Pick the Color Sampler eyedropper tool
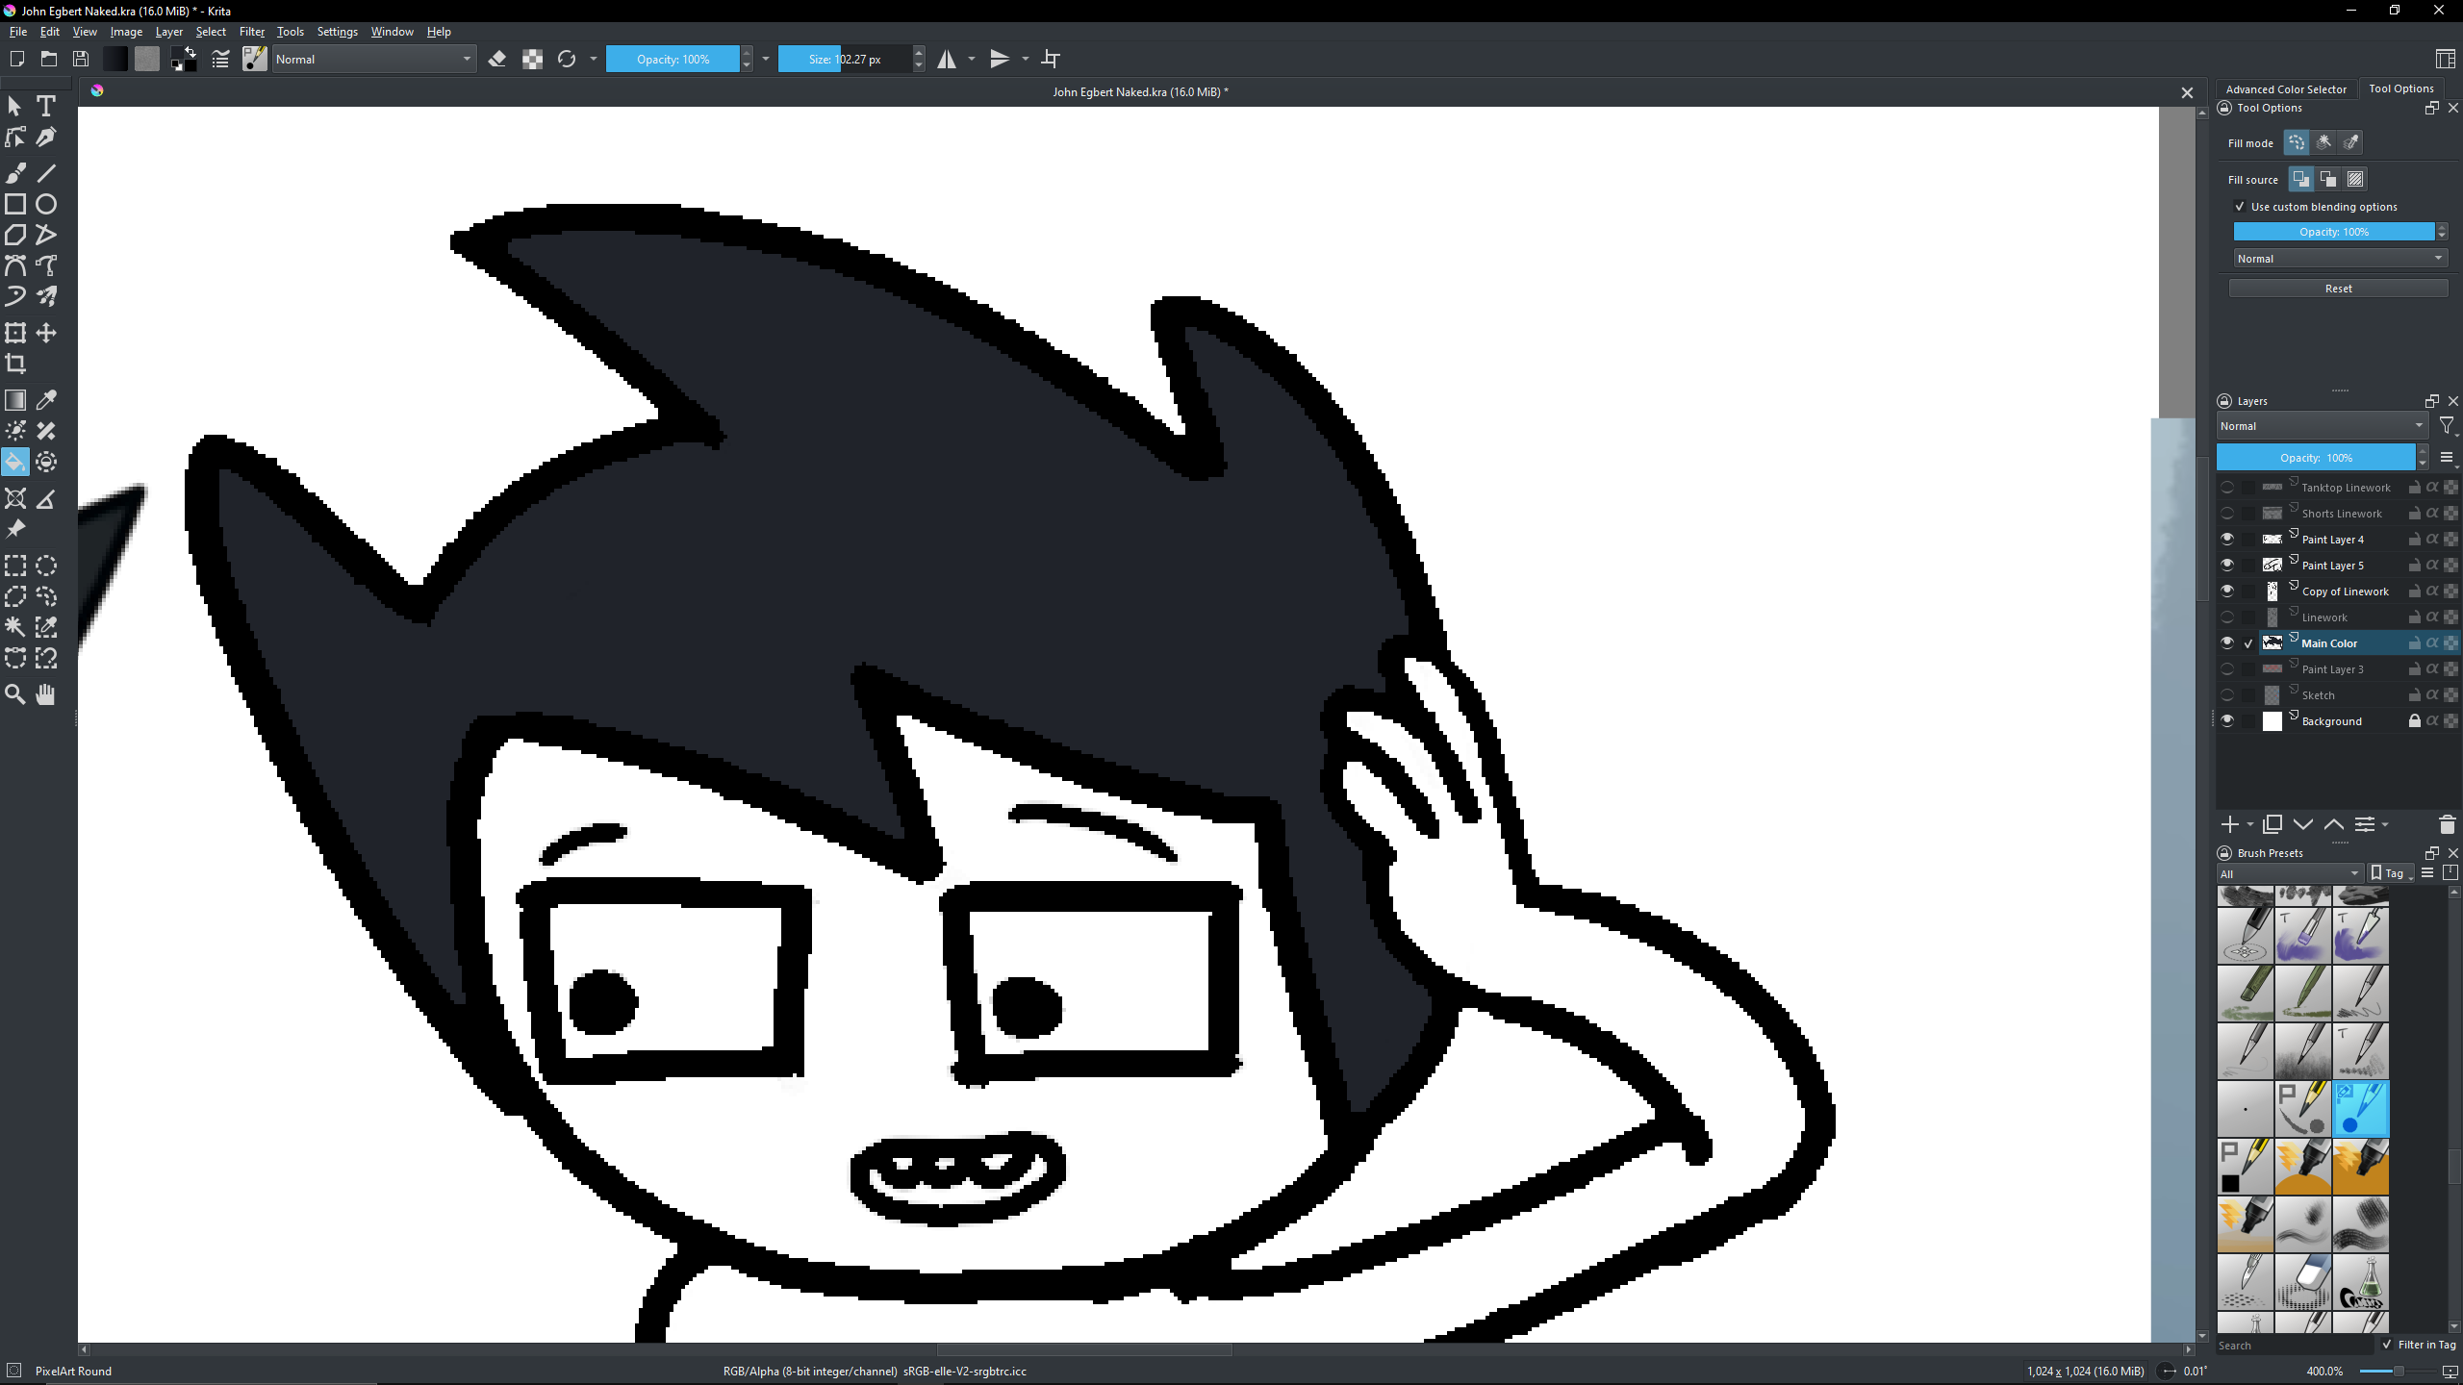 46,400
